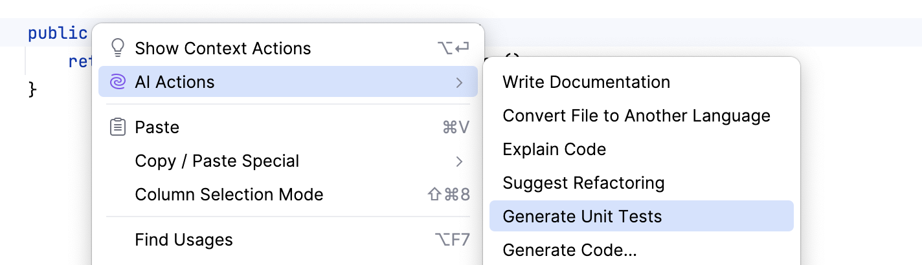The image size is (922, 265).
Task: Expand the Copy / Paste Special chevron
Action: click(459, 161)
